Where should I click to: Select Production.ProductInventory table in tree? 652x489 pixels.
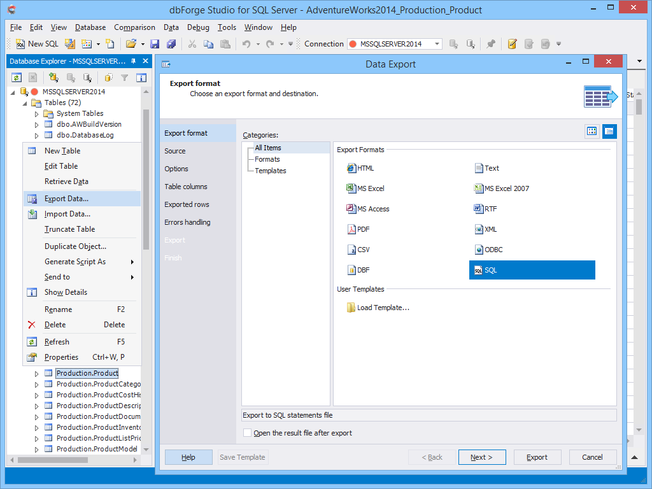[99, 427]
